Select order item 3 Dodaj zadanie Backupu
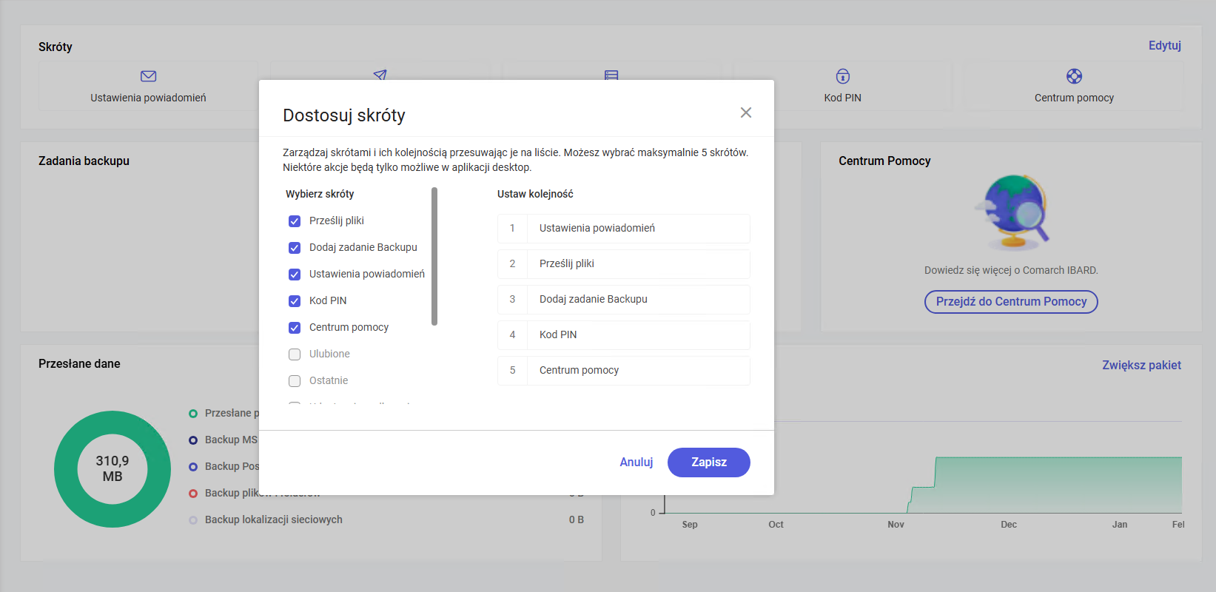1216x592 pixels. [623, 300]
